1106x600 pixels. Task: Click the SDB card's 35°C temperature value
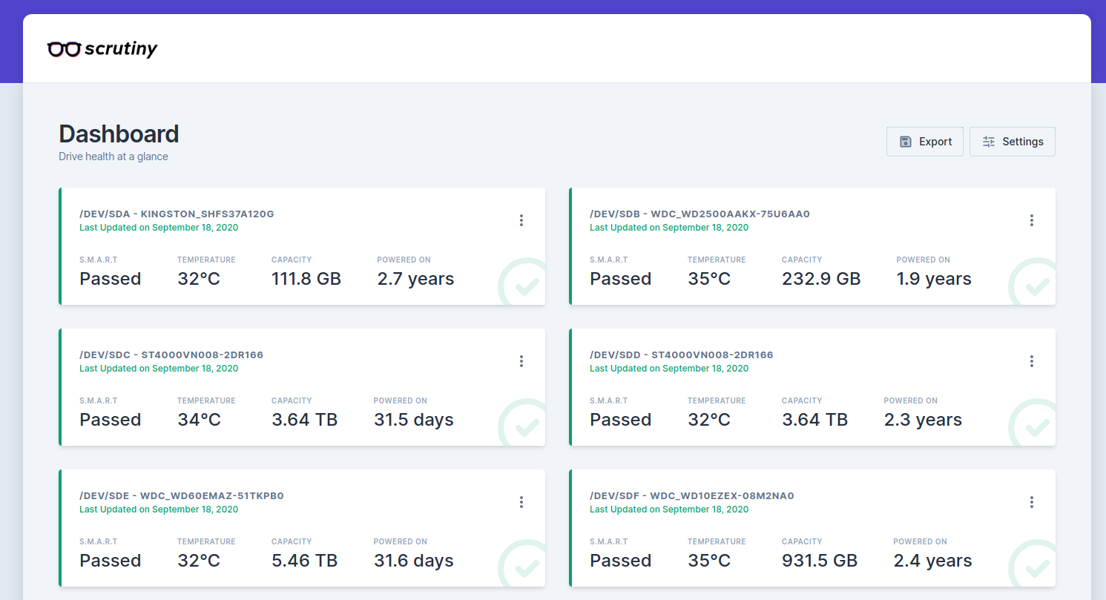coord(709,279)
